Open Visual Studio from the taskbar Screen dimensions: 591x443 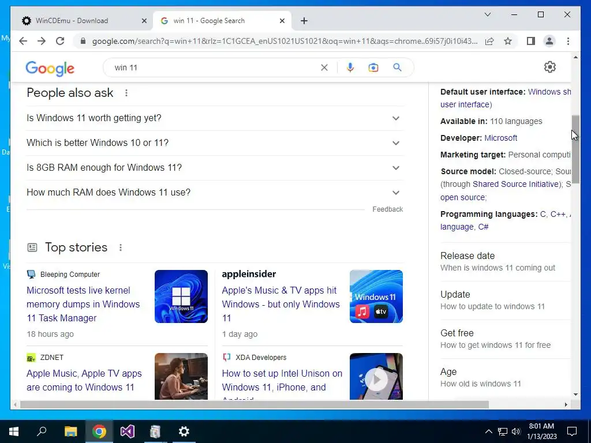[x=128, y=431]
